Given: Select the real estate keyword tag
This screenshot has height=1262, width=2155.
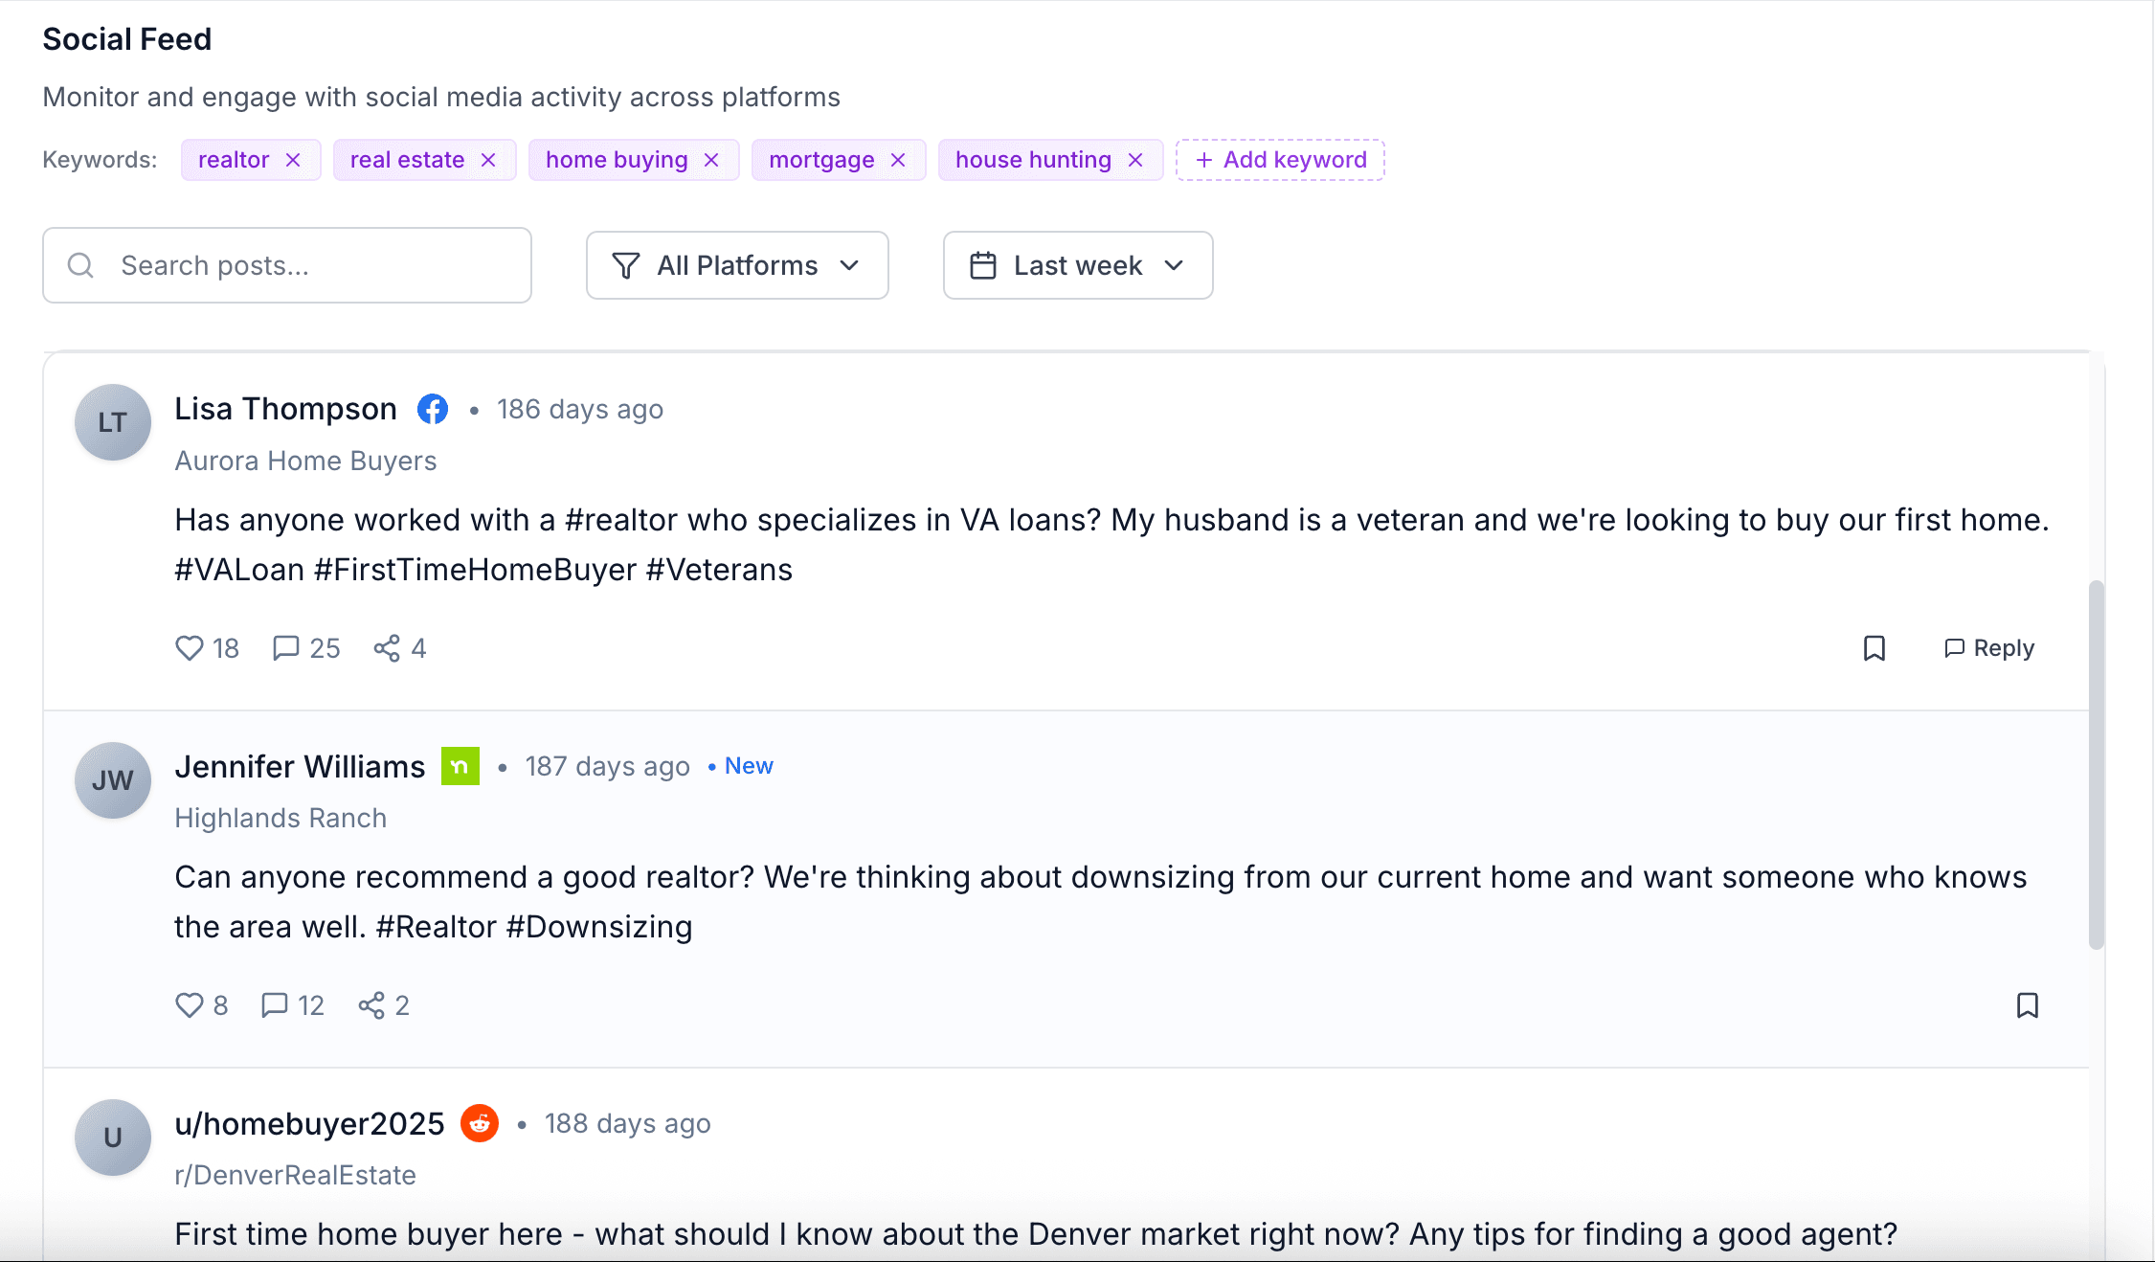Looking at the screenshot, I should pos(408,160).
